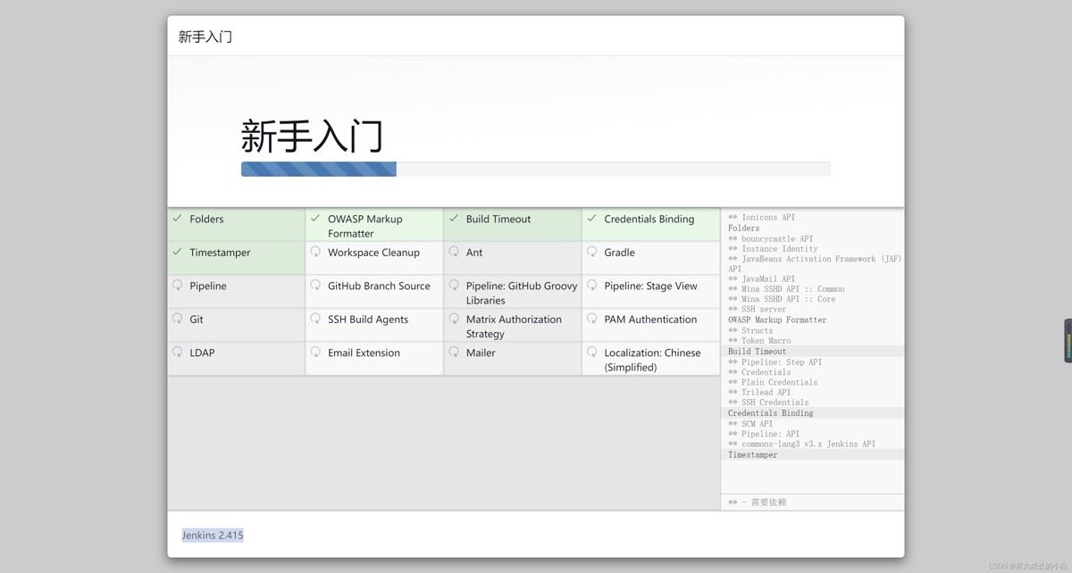Select the Pipeline: Stage View label

click(x=650, y=286)
